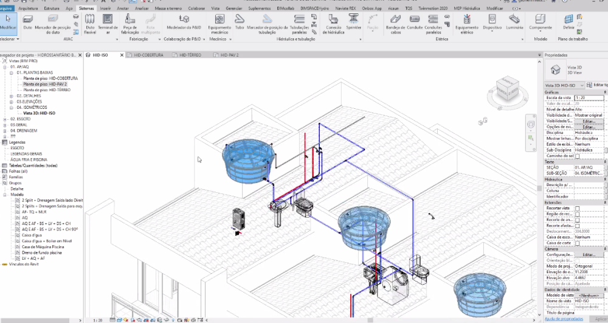Click the Definir work plane tool

click(x=568, y=23)
